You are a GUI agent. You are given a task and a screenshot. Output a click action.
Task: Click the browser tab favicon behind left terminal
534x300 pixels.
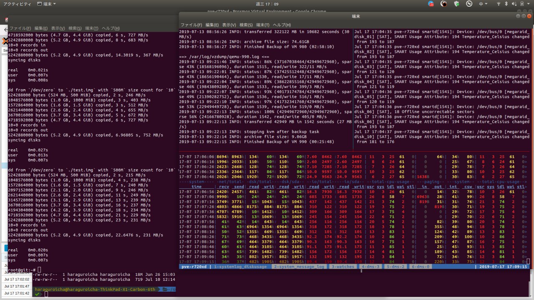tap(6, 19)
